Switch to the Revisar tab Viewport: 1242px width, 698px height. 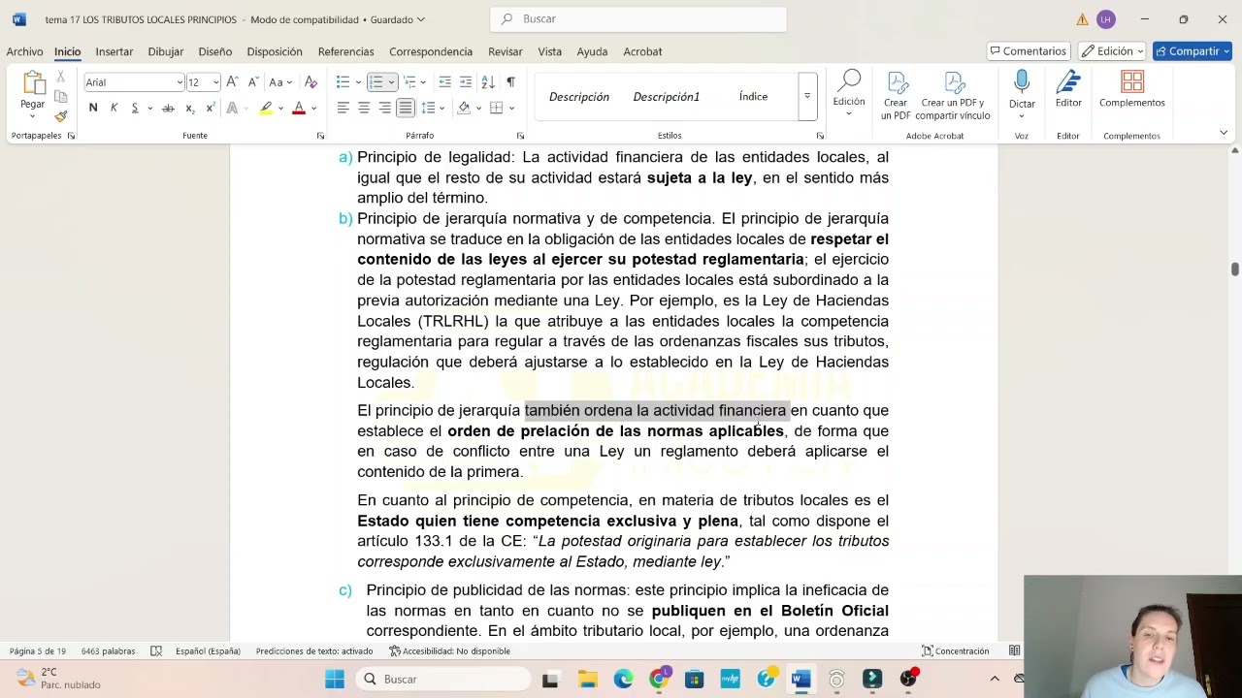tap(505, 51)
